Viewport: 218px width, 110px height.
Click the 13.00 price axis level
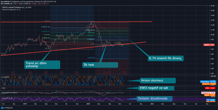point(212,20)
